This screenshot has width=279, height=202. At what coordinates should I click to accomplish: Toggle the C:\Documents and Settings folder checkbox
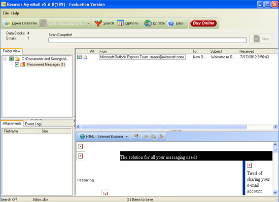coord(11,59)
